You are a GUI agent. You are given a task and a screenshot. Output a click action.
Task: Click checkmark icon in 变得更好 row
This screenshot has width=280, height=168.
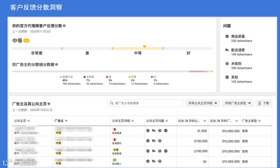click(x=148, y=141)
